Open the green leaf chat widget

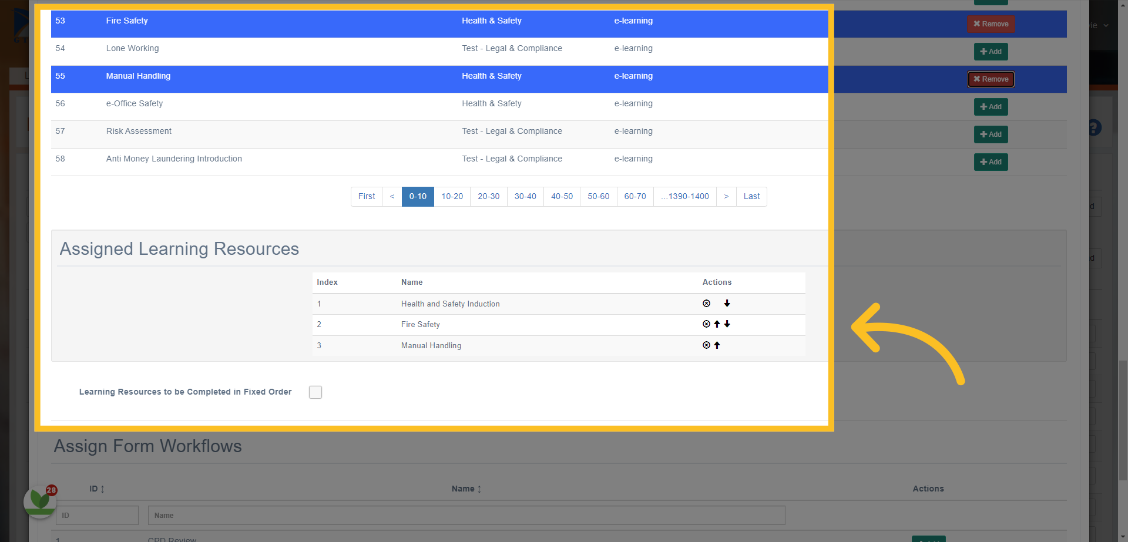click(40, 501)
